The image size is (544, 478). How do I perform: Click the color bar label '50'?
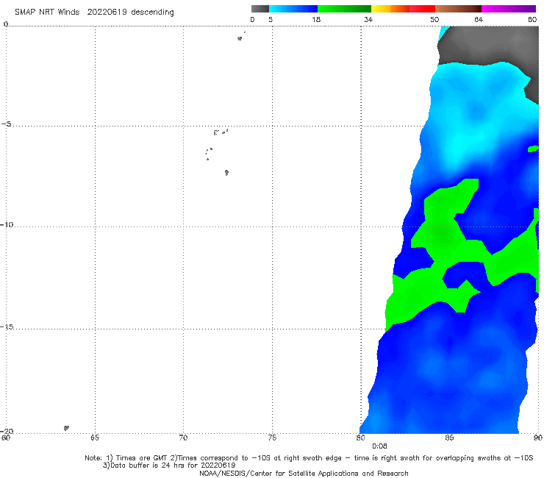(434, 19)
